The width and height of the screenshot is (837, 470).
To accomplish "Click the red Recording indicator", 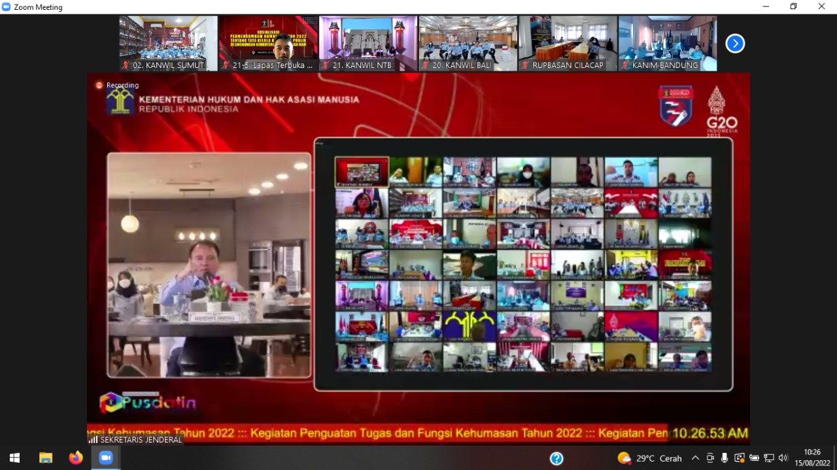I will (x=117, y=85).
